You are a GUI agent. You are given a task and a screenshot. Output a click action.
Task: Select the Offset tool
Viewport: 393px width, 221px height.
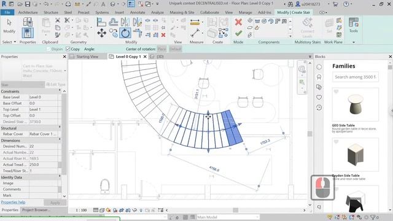point(113,22)
